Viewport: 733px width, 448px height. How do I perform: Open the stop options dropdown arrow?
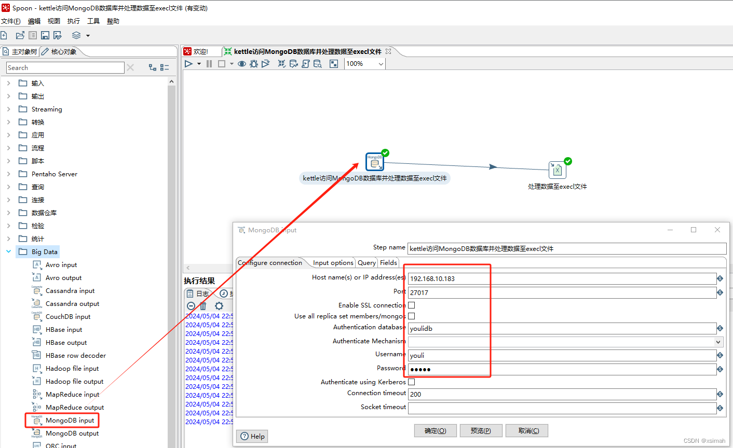[232, 64]
